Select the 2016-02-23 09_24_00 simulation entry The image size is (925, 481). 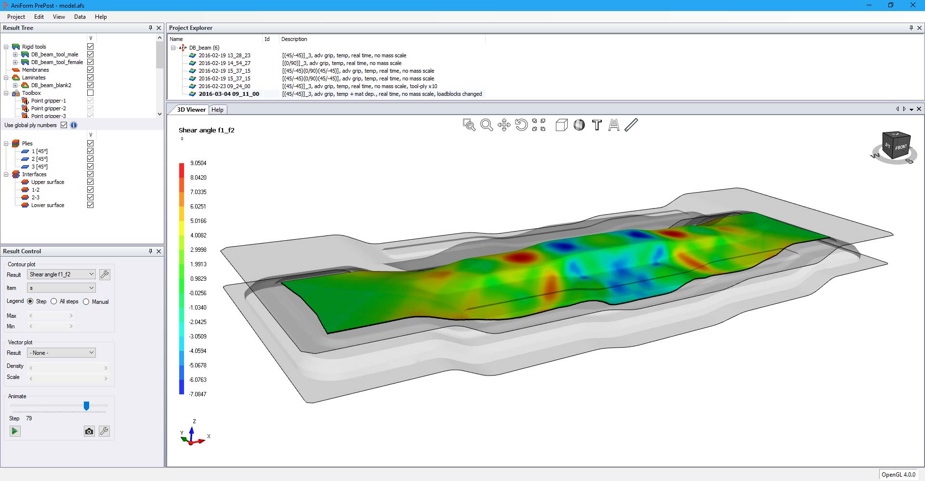(x=224, y=86)
